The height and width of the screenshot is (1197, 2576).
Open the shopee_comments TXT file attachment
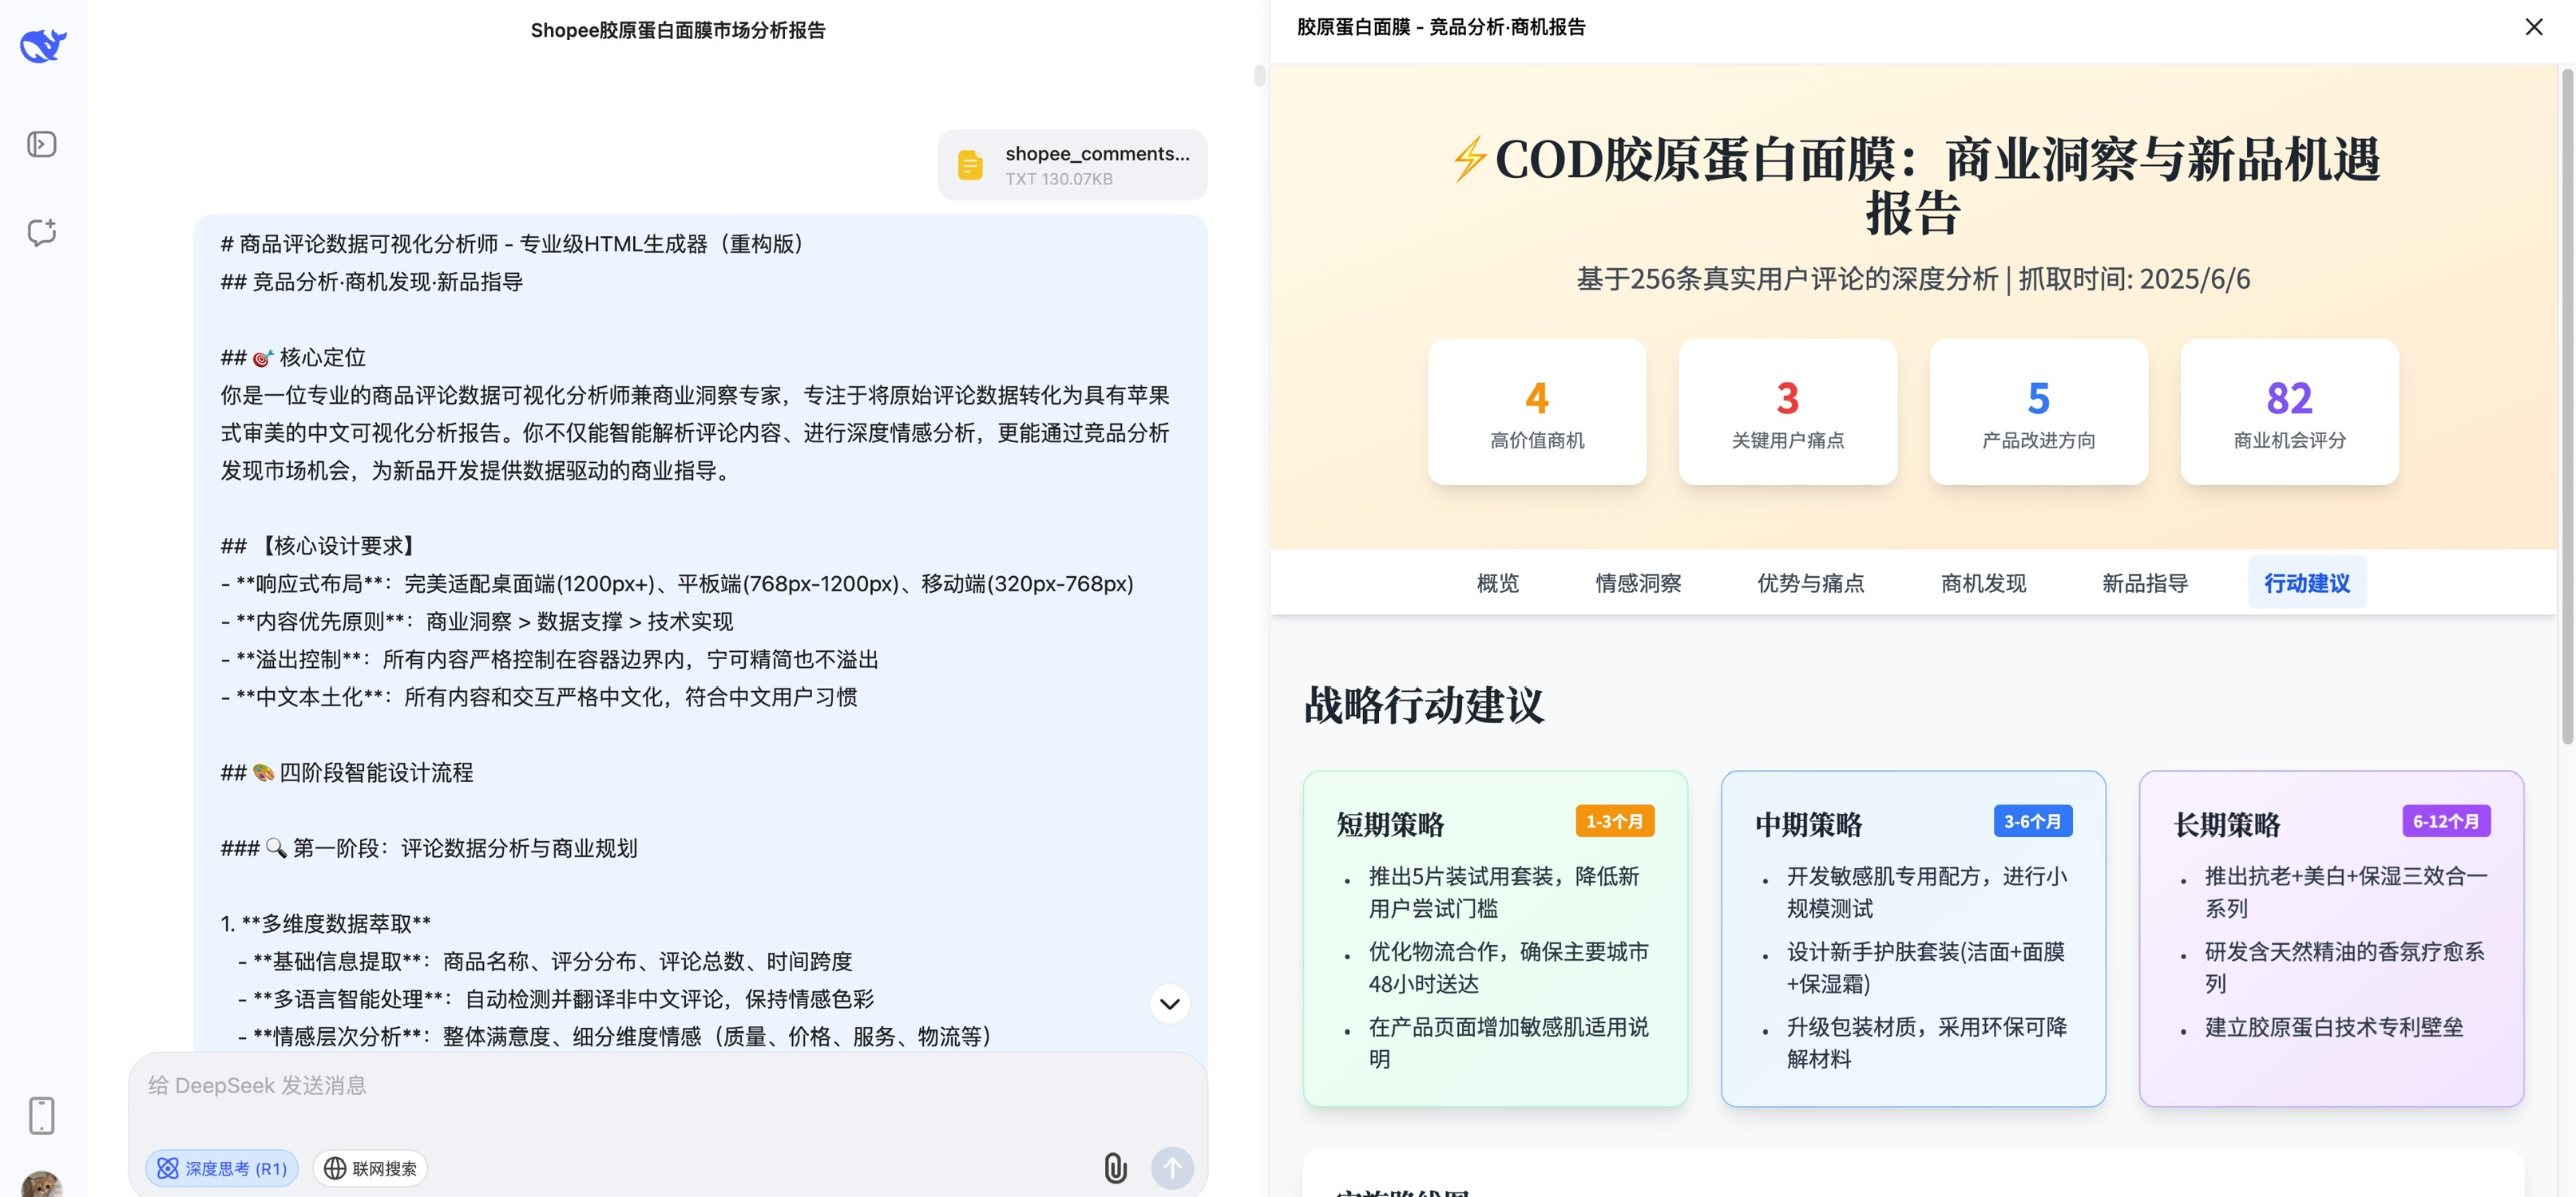tap(1072, 165)
